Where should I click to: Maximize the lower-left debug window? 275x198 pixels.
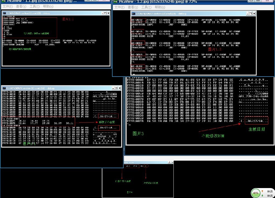pos(116,88)
